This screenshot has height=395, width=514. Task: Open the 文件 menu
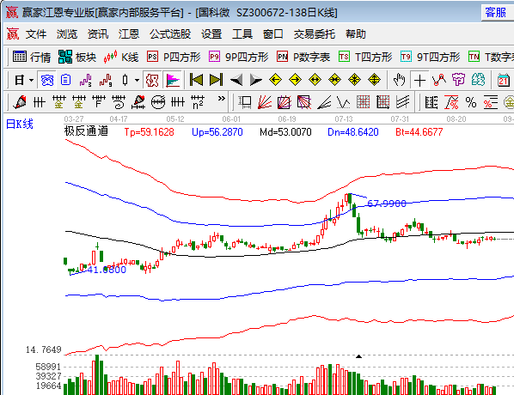36,34
